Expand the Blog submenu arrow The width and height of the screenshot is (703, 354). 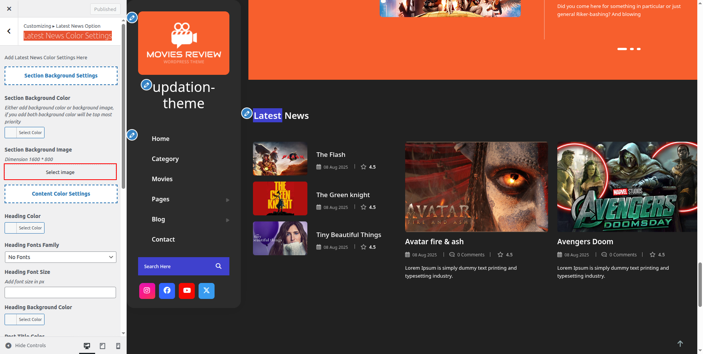point(227,220)
